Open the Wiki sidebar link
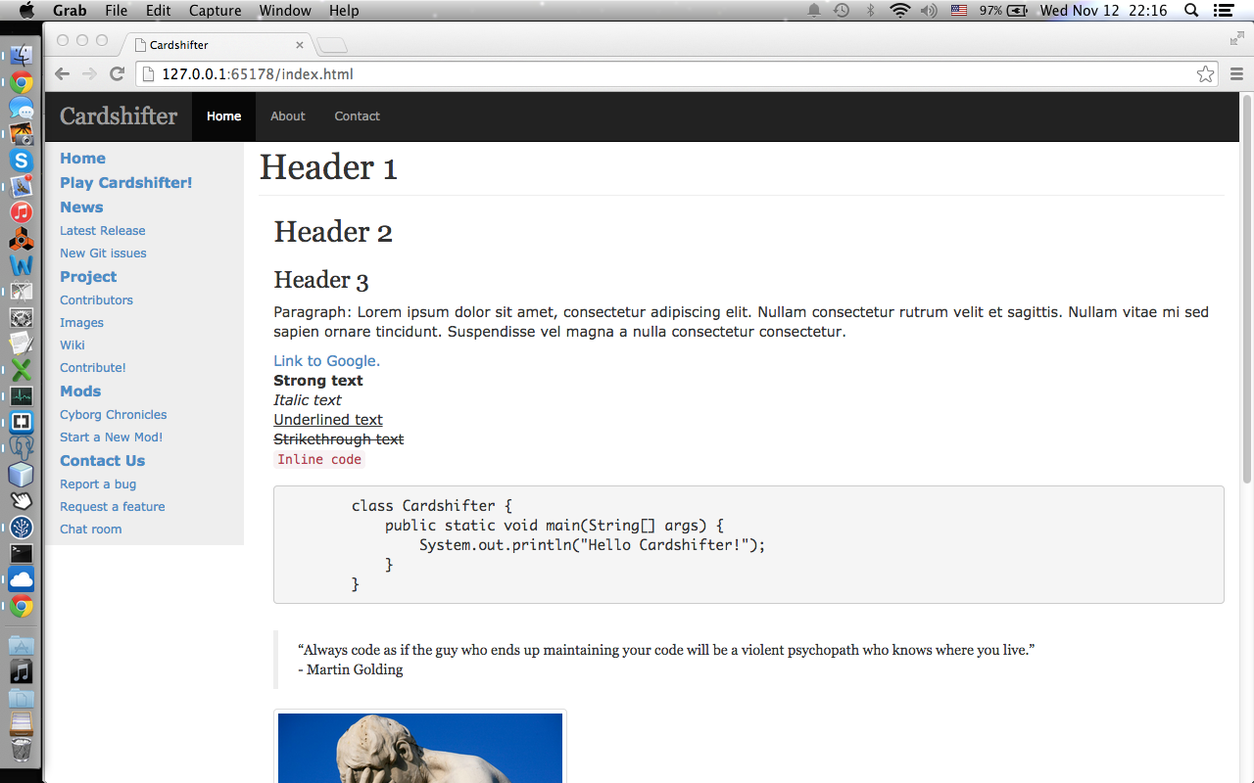Viewport: 1254px width, 783px height. [72, 345]
